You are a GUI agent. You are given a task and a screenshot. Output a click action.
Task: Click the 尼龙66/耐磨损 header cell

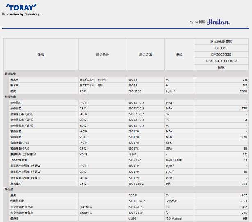tap(221, 41)
